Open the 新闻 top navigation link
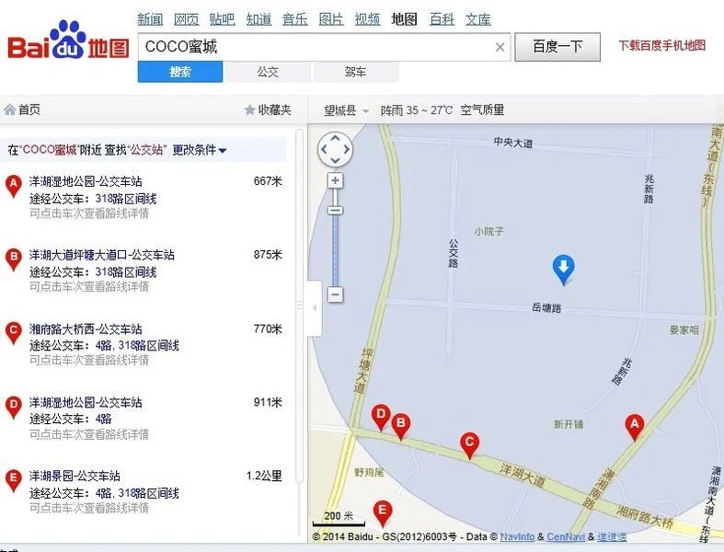Viewport: 724px width, 552px height. tap(150, 19)
